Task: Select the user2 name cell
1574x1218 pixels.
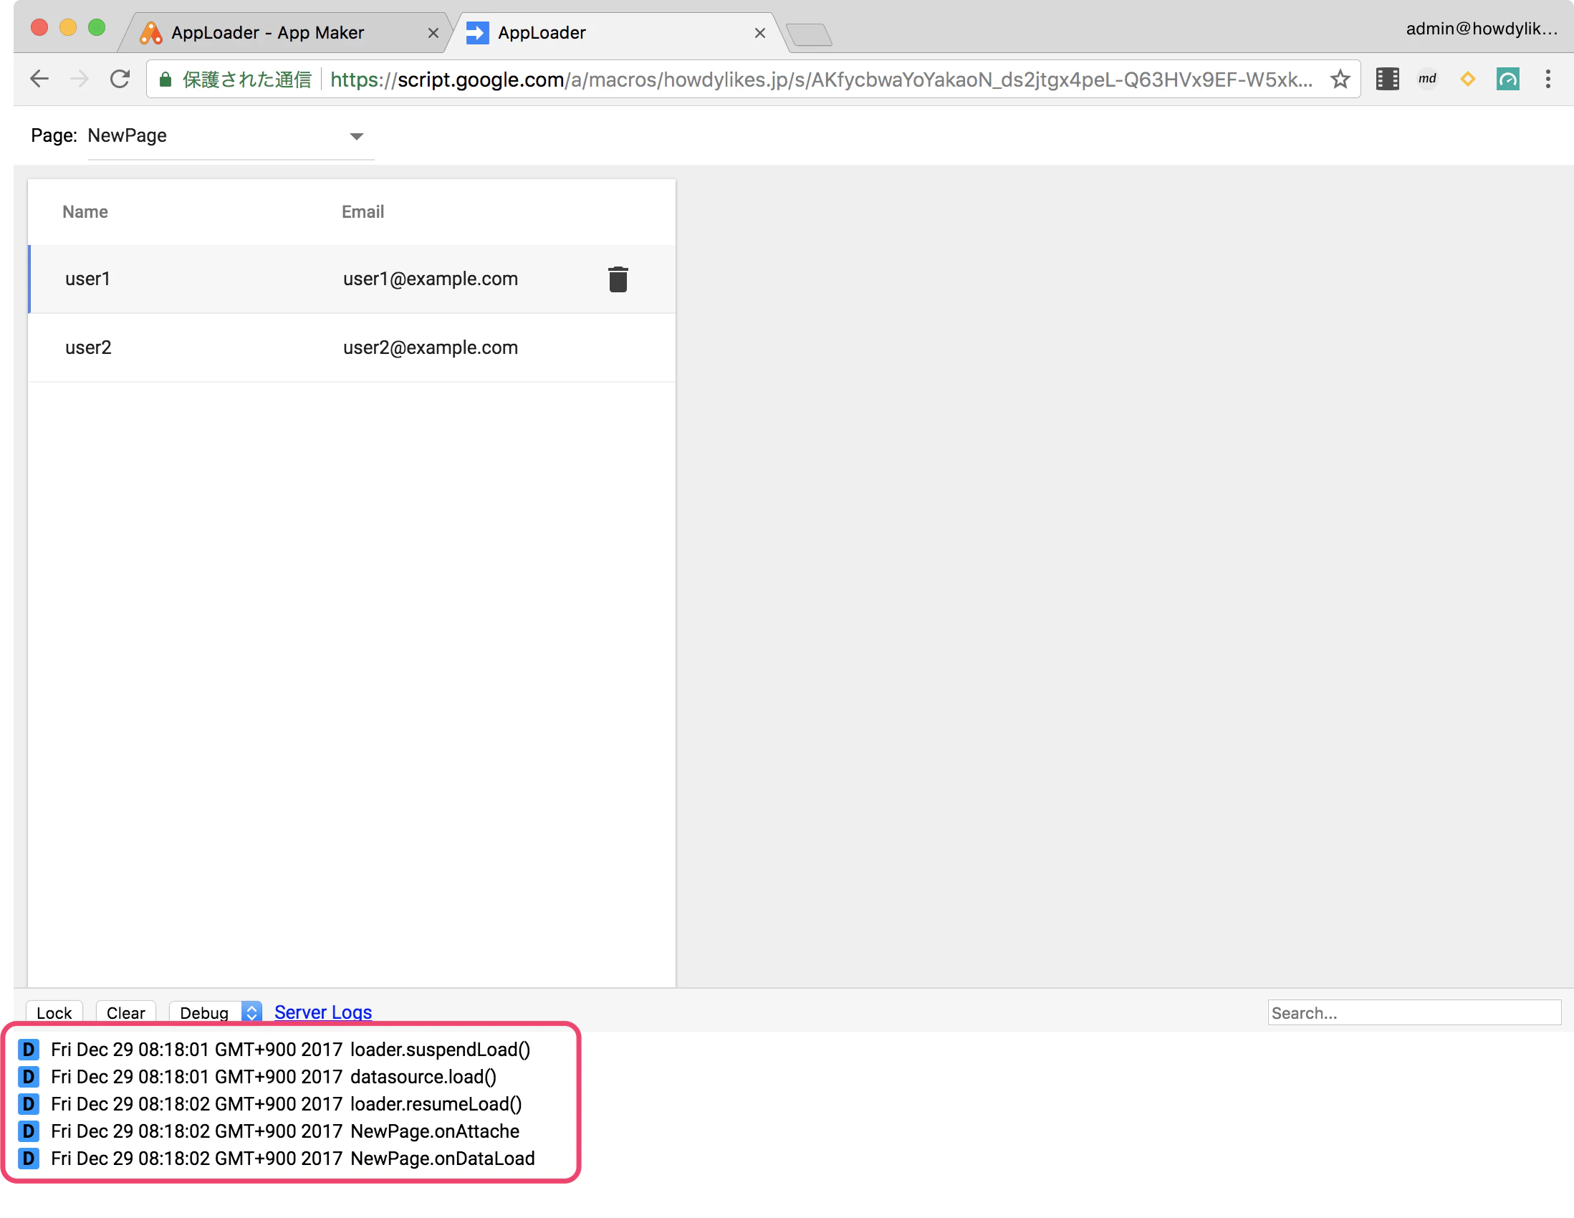Action: [89, 347]
